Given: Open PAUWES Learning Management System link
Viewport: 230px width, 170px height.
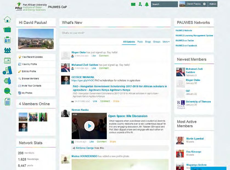Looking at the screenshot, I should (194, 35).
